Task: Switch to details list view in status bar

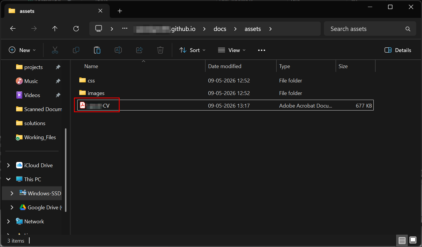Action: (402, 240)
